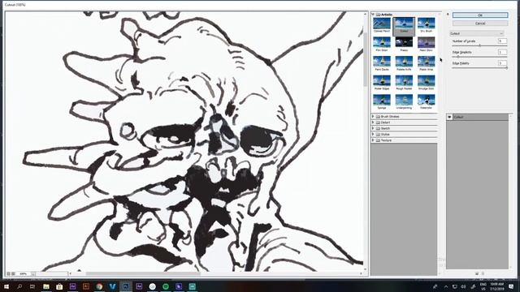Open the ENG language indicator
The image size is (520, 292).
coord(483,286)
